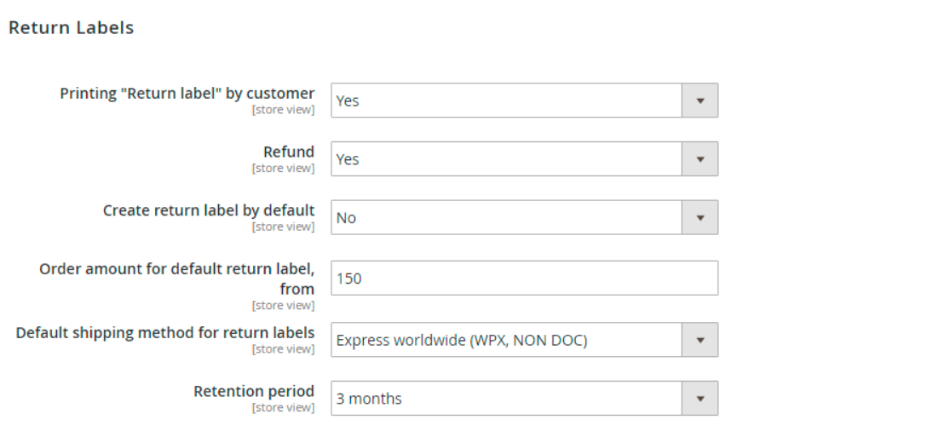950x431 pixels.
Task: Click arrow of Printing "Return label" by customer dropdown
Action: tap(700, 101)
